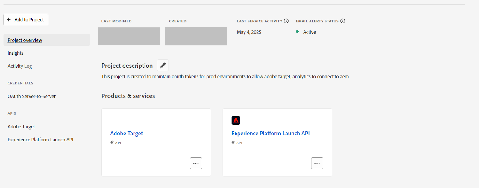Show info for Last Service Activity
479x188 pixels.
click(x=286, y=21)
